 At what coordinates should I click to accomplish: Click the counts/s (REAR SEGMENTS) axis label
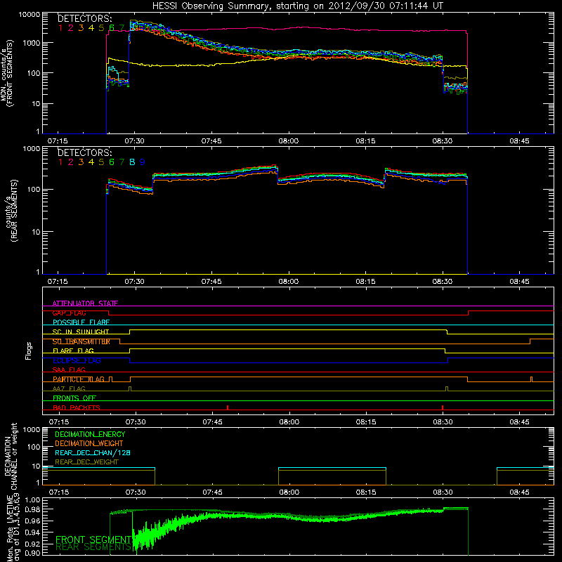pos(11,211)
